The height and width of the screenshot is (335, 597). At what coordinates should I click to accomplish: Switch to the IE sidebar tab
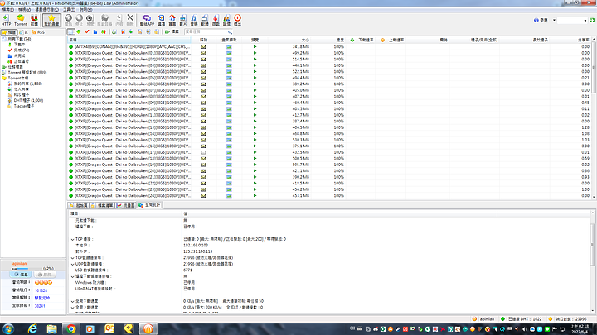tap(24, 32)
